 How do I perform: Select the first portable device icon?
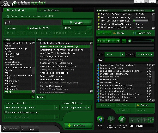[132, 120]
